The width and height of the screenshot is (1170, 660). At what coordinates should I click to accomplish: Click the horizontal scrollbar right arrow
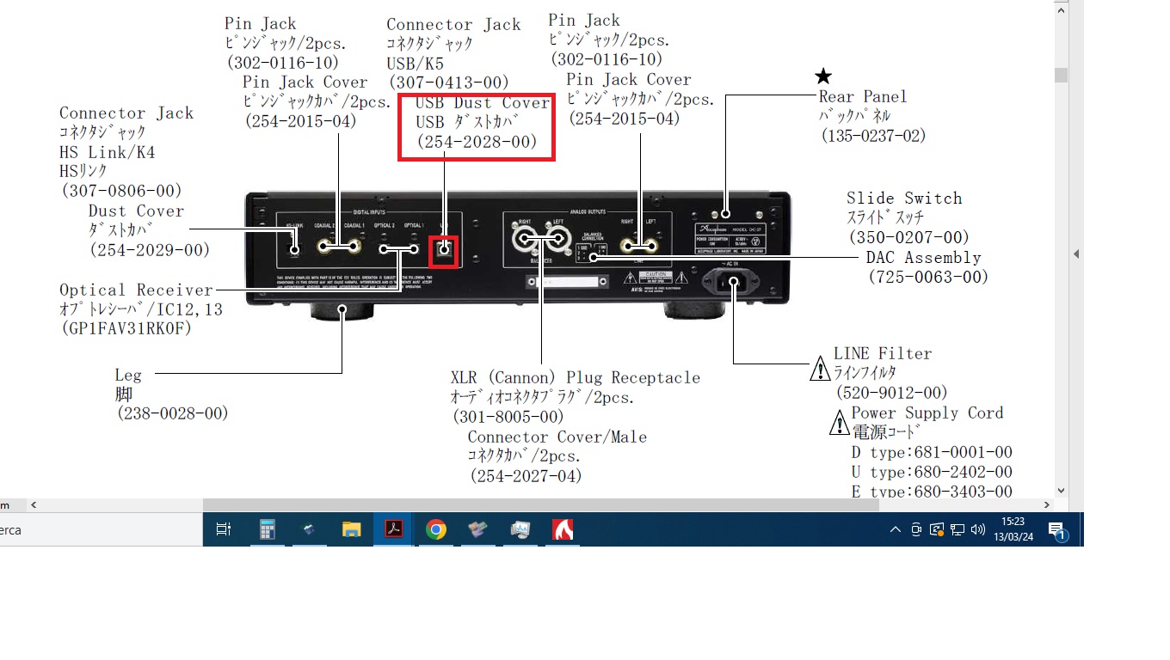tap(1047, 505)
